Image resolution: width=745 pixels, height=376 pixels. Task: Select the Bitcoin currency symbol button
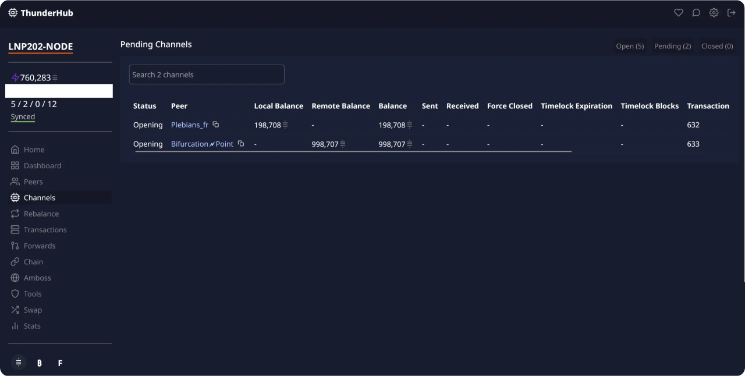40,363
